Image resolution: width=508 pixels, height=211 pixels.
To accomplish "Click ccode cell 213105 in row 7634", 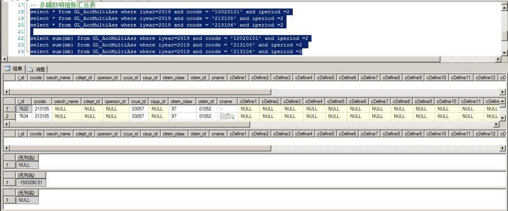I will [x=42, y=116].
